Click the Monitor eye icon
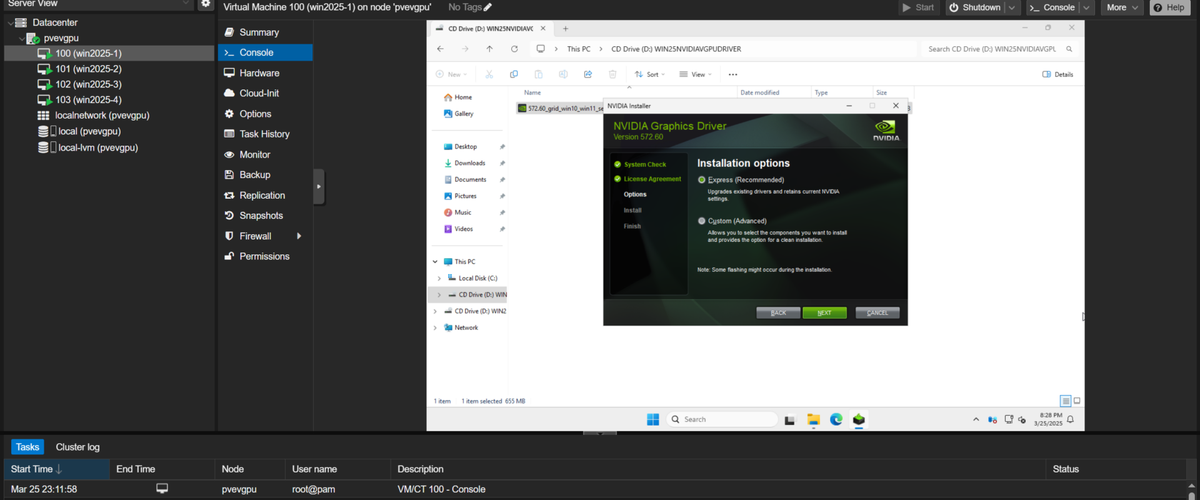This screenshot has width=1200, height=500. click(x=229, y=154)
